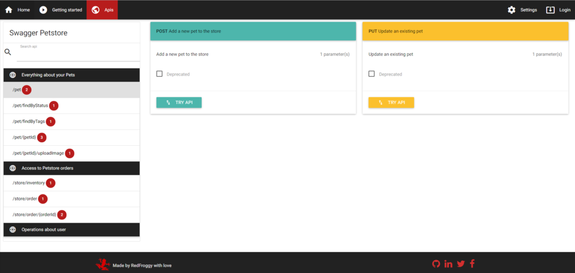Open the Settings menu item

click(x=522, y=10)
